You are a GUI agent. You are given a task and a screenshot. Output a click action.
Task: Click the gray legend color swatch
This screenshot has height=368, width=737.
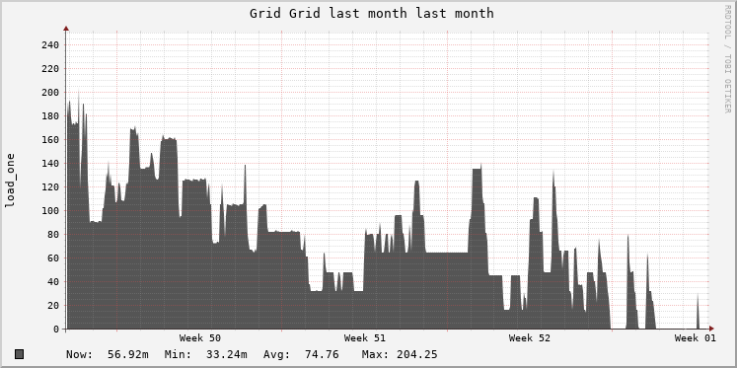tap(20, 354)
